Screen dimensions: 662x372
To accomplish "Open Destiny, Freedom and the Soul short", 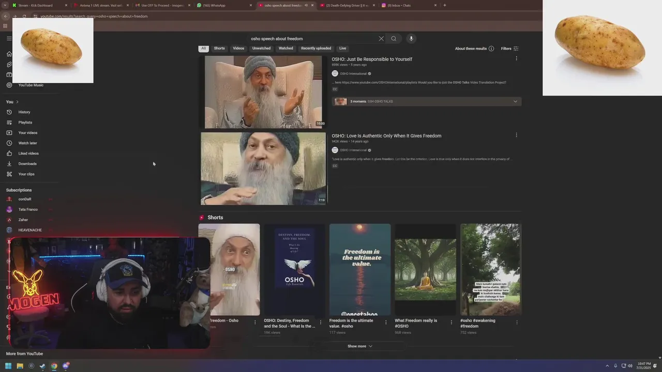I will pyautogui.click(x=294, y=270).
